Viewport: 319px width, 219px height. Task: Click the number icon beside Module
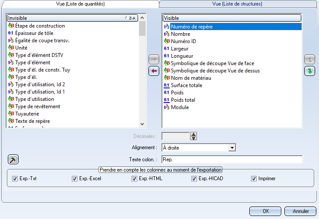[x=167, y=107]
